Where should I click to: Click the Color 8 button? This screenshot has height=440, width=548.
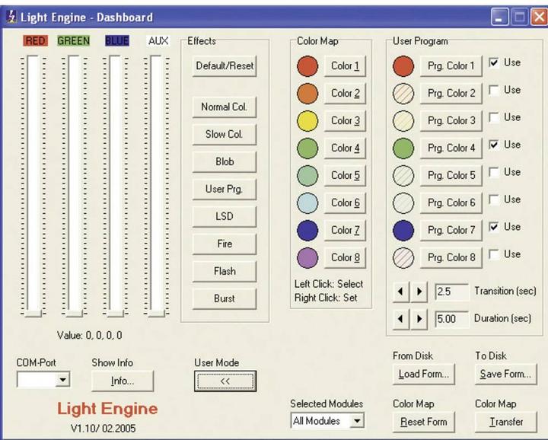click(345, 257)
